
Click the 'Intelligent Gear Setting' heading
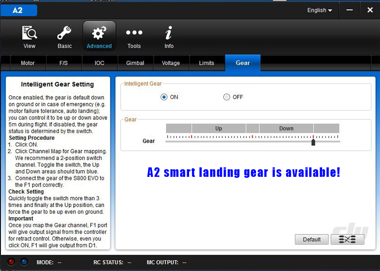tap(57, 84)
